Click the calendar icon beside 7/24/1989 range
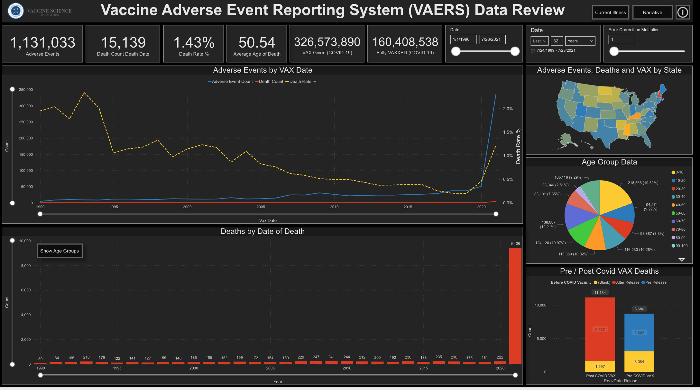This screenshot has height=390, width=700. [x=533, y=51]
